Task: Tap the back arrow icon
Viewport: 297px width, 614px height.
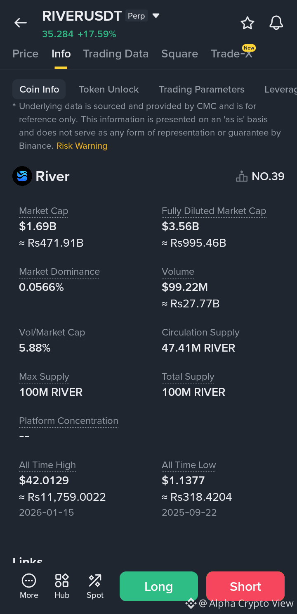Action: pos(20,23)
